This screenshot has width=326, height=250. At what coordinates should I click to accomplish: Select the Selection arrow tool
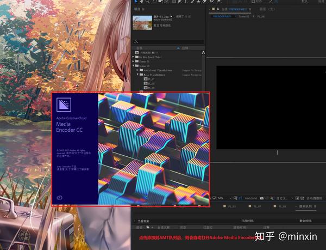(x=136, y=1)
